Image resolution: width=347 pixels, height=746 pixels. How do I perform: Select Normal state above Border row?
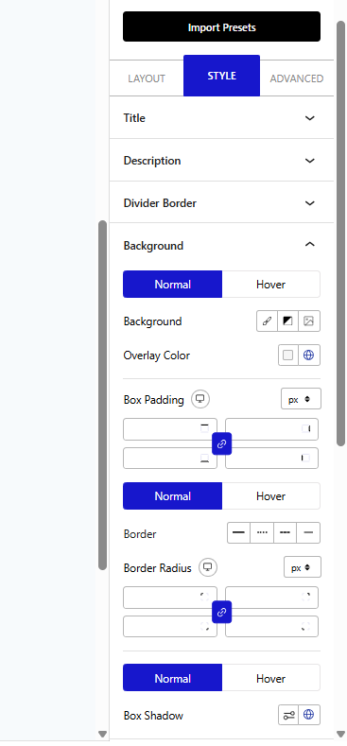172,495
